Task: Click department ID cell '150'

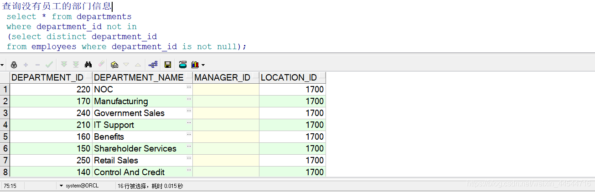Action: [51, 148]
